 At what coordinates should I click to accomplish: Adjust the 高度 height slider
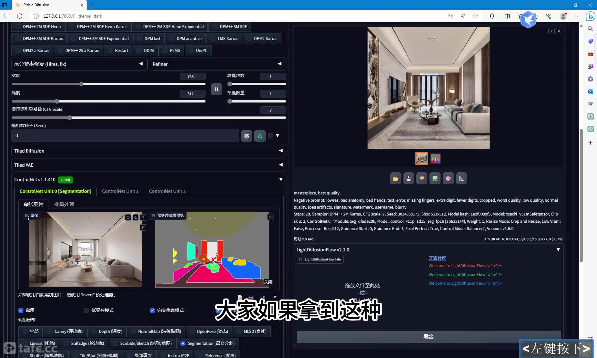tap(108, 101)
